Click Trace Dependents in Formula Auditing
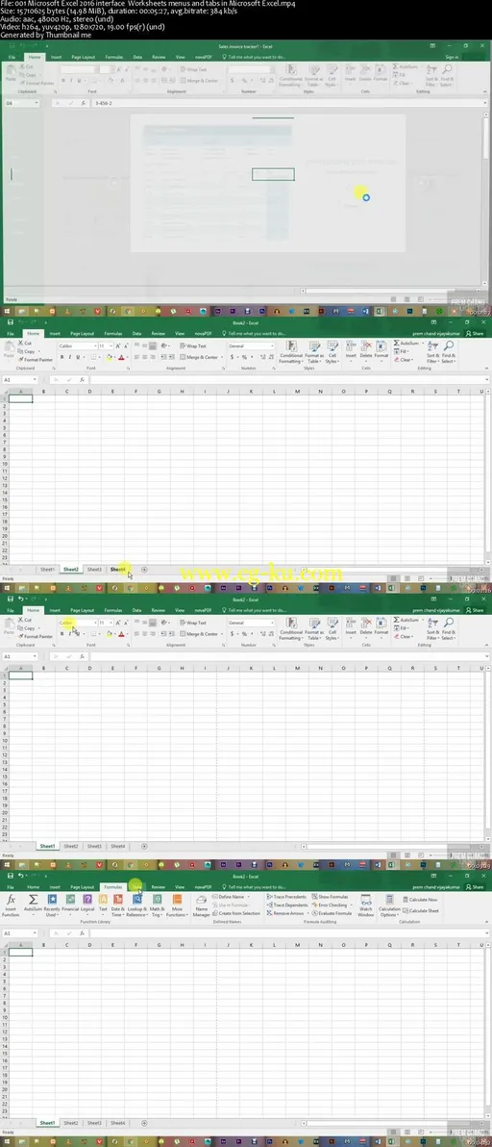Viewport: 492px width, 1147px height. click(x=287, y=905)
